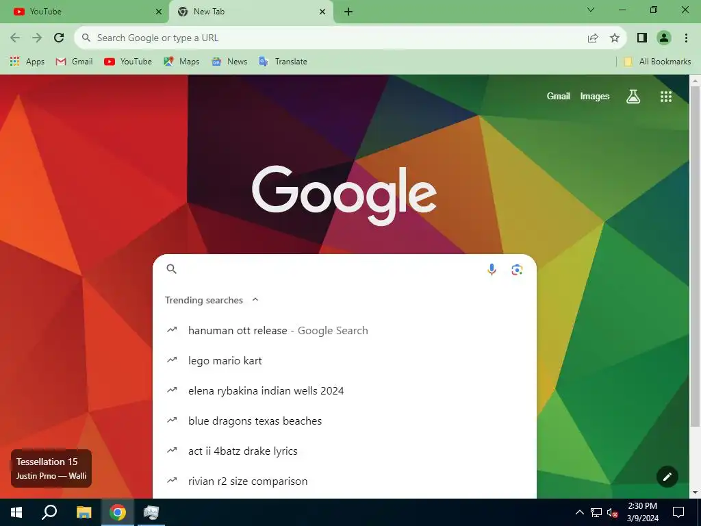Open the network status tray icon
Screen dimensions: 701x526
(596, 512)
